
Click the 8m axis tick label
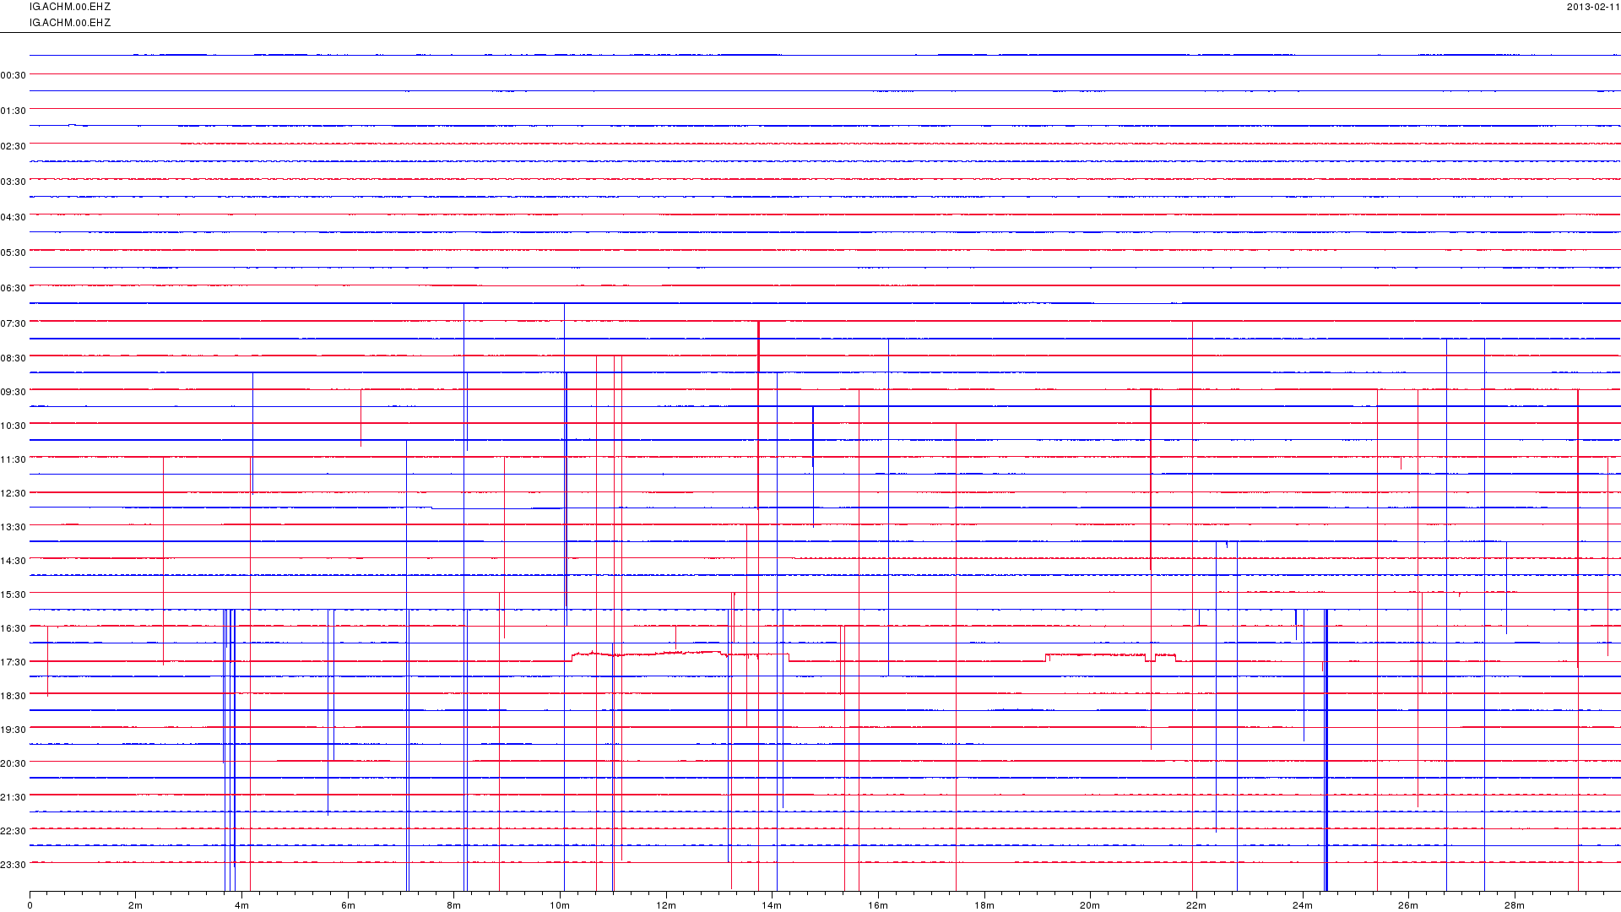(454, 905)
